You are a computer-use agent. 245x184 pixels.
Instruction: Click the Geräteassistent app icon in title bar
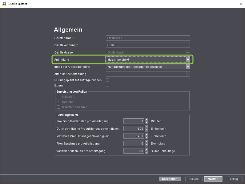[4, 4]
